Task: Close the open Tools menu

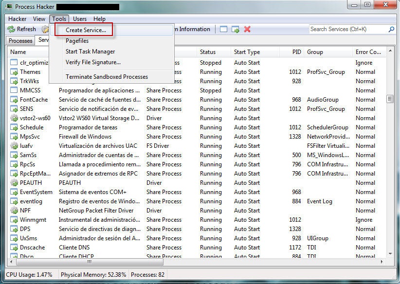Action: pos(59,19)
